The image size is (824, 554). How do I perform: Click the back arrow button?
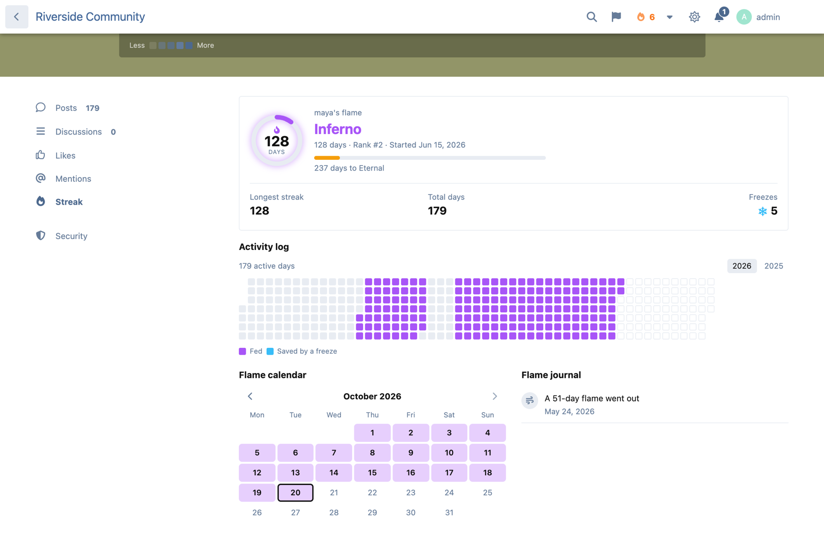pyautogui.click(x=16, y=17)
